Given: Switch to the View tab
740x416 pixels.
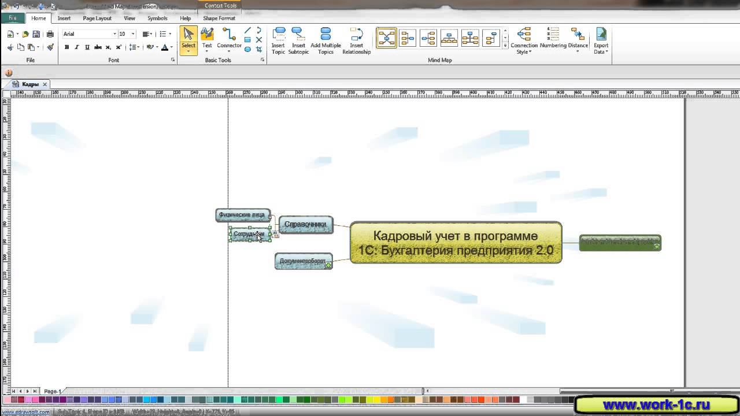Looking at the screenshot, I should point(129,18).
